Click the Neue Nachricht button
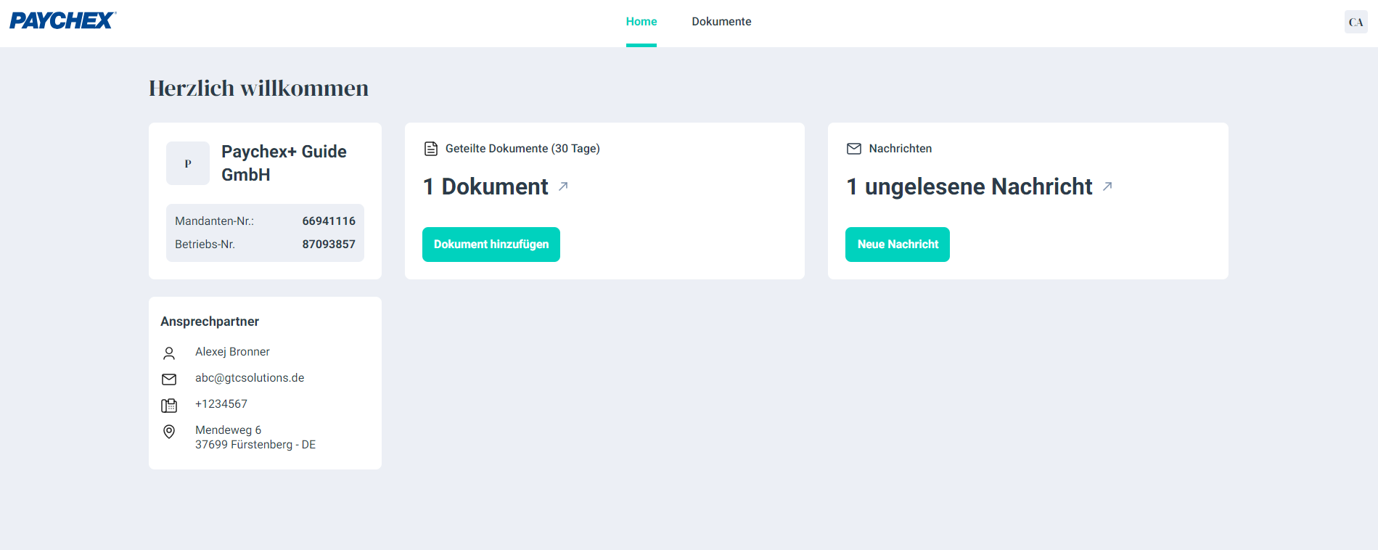 point(898,245)
